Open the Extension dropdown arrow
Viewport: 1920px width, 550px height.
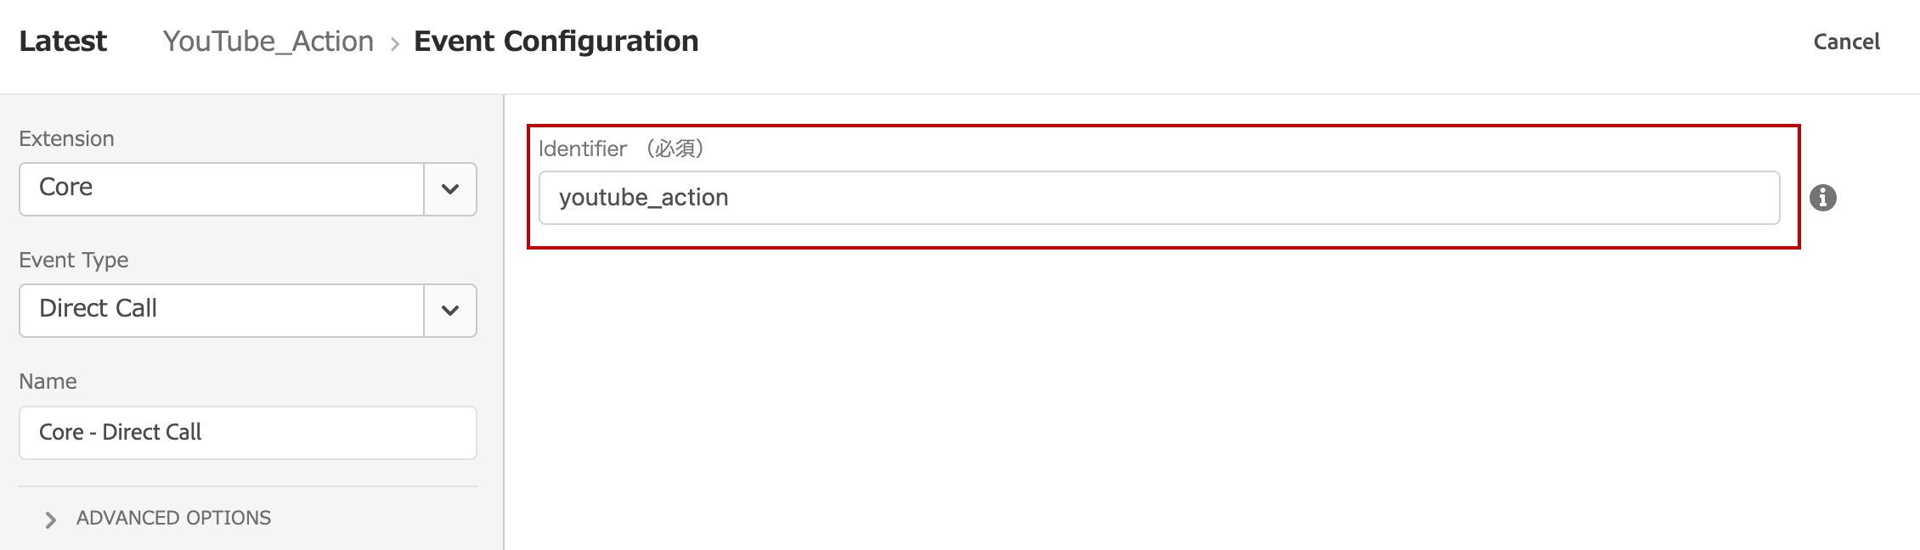450,189
